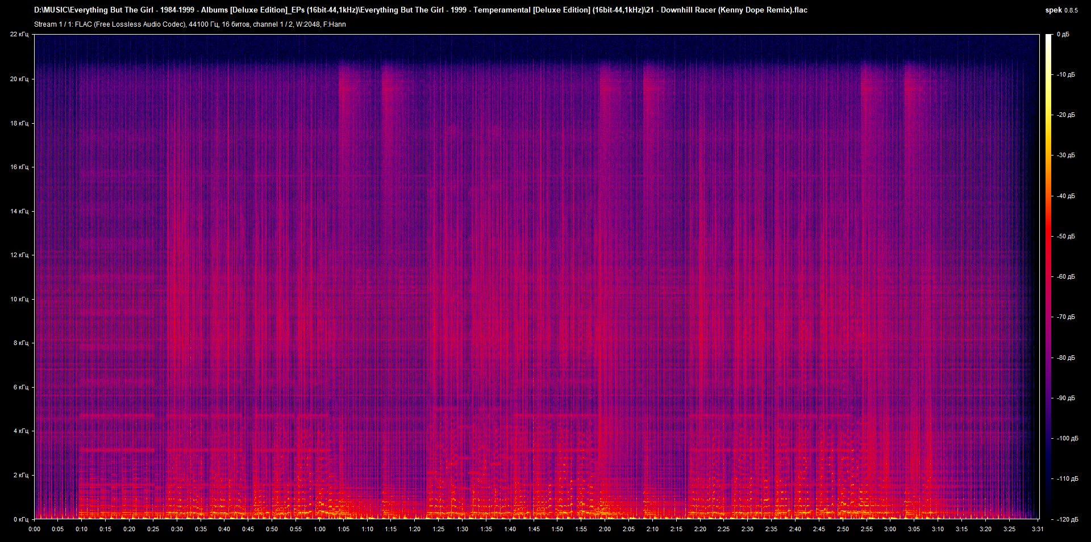Click the '-120 дБ' level scale label
Screen dimensions: 1091x542
click(1067, 519)
